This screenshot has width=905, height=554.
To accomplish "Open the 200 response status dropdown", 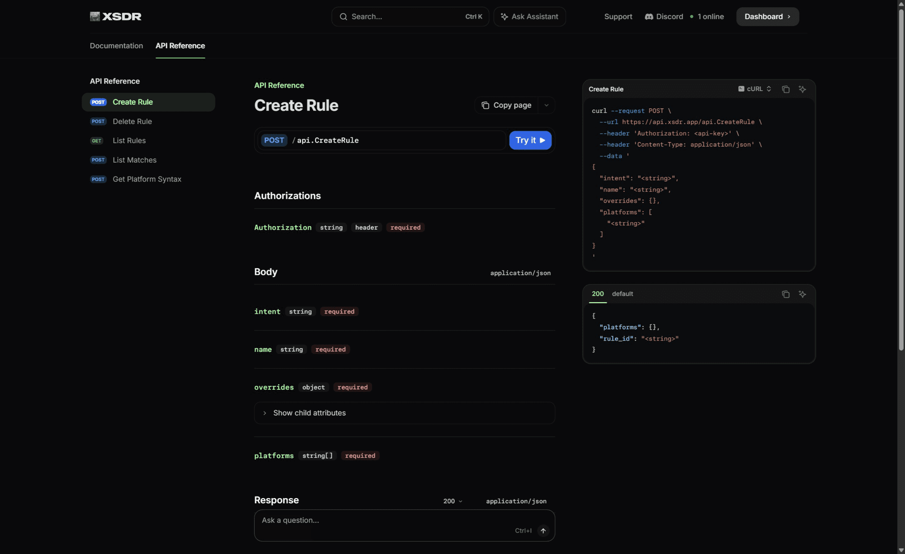I will pyautogui.click(x=453, y=501).
